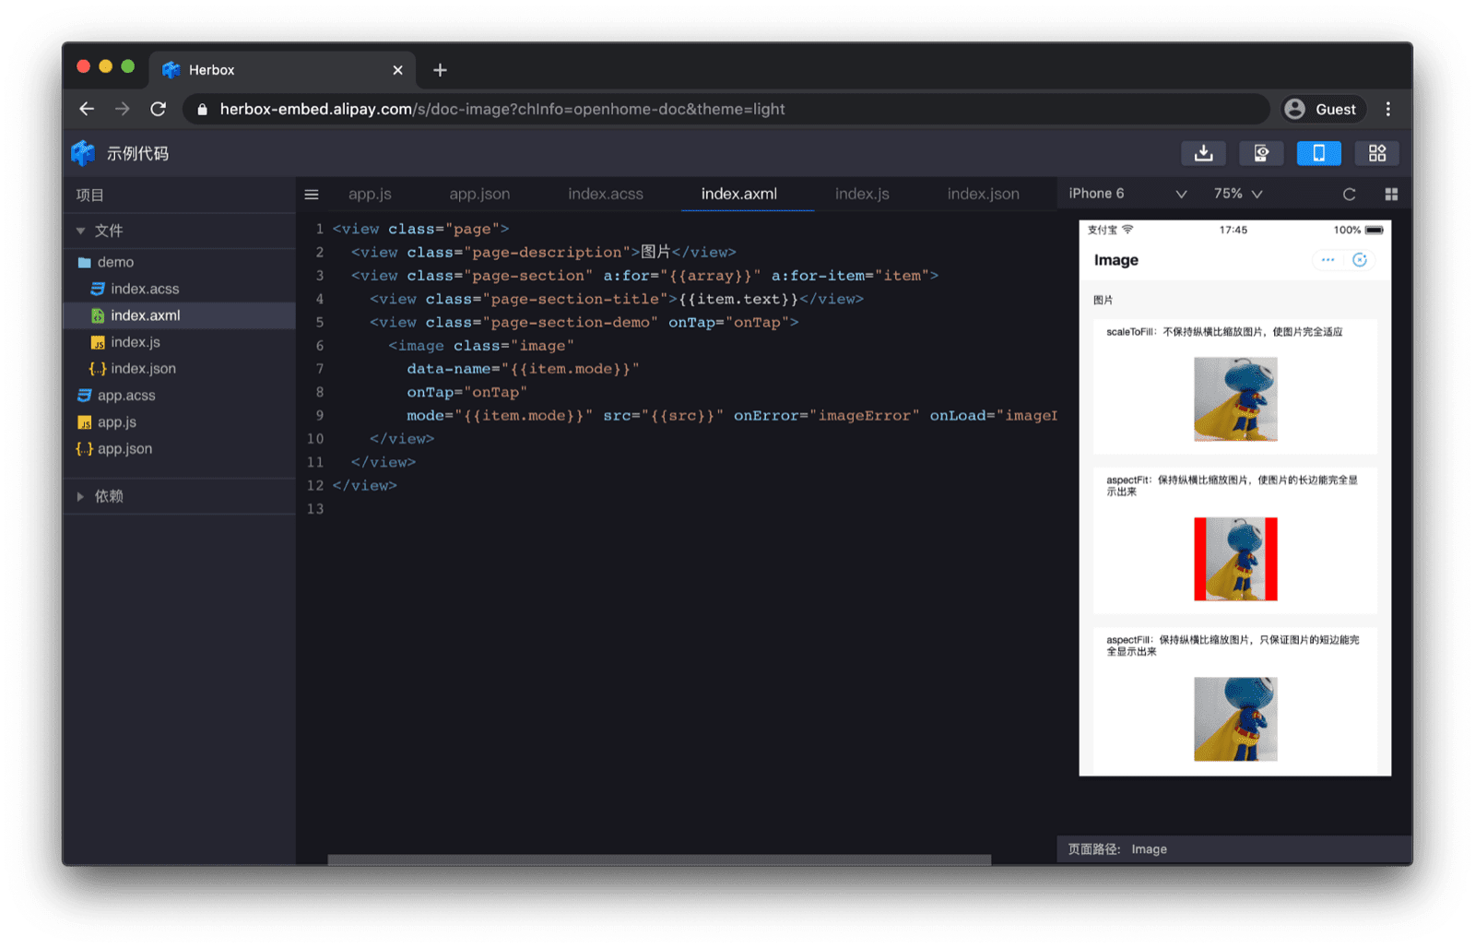Click the component library grid icon

1377,153
